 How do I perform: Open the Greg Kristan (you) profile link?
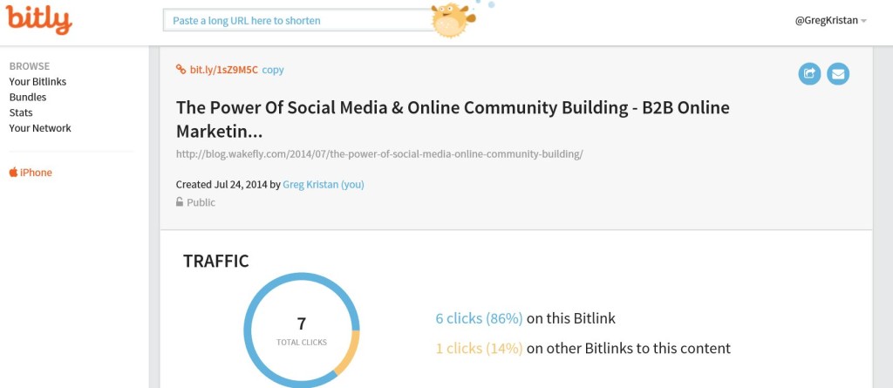[x=324, y=185]
